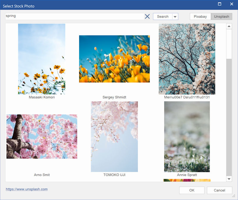
Task: Switch to the Pixabay source
Action: (200, 17)
